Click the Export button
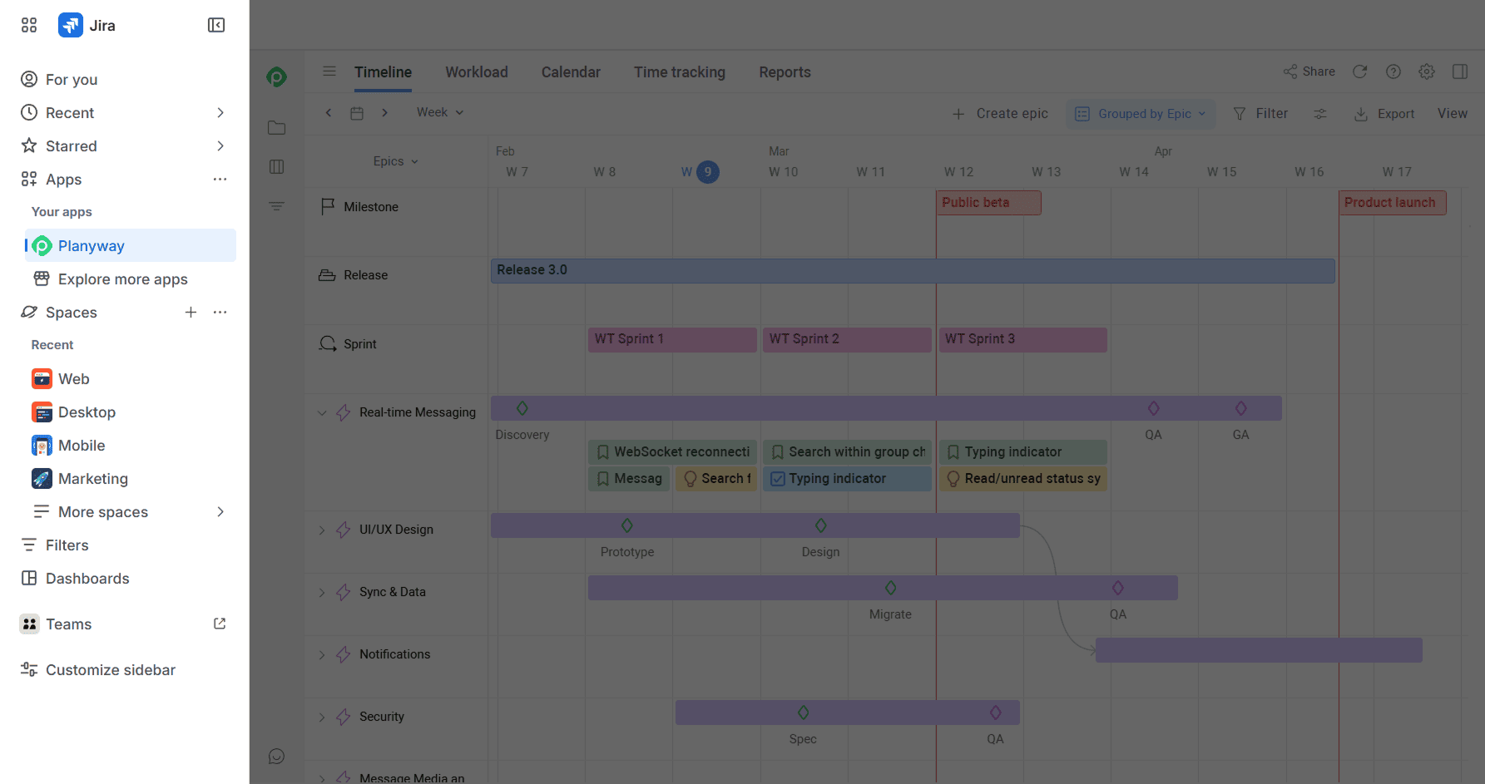Viewport: 1485px width, 784px height. [x=1384, y=114]
